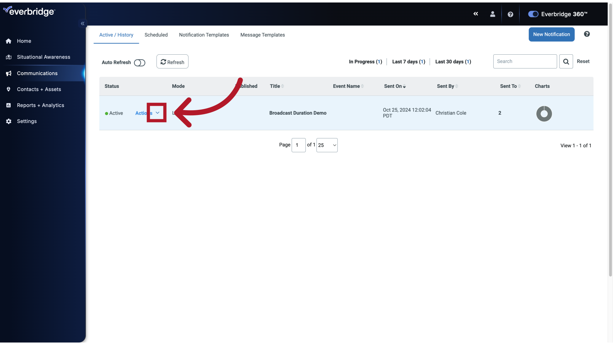Click the user profile icon
613x345 pixels.
pyautogui.click(x=493, y=14)
